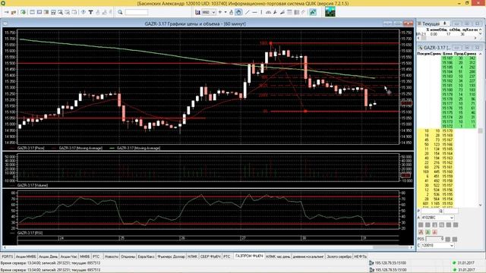Click the GAZR-3.17 [Volume] legend label
Image resolution: width=486 pixels, height=273 pixels.
(32, 185)
